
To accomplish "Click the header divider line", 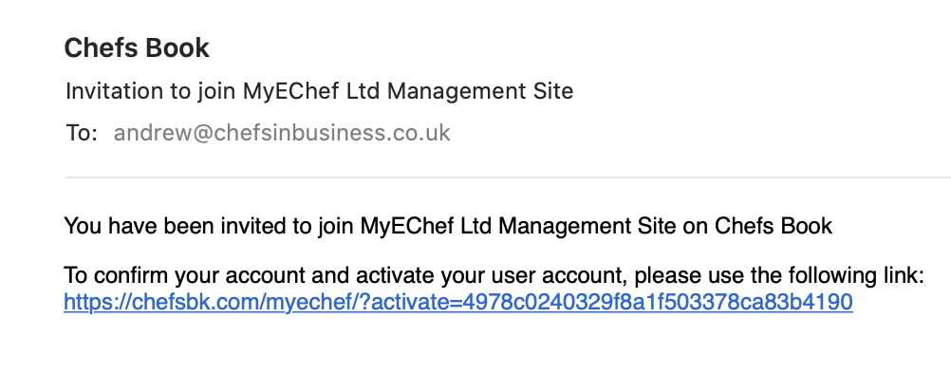I will (x=509, y=178).
